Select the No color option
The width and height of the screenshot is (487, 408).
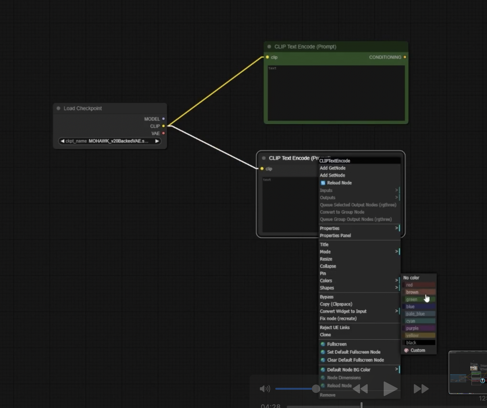[x=419, y=278]
